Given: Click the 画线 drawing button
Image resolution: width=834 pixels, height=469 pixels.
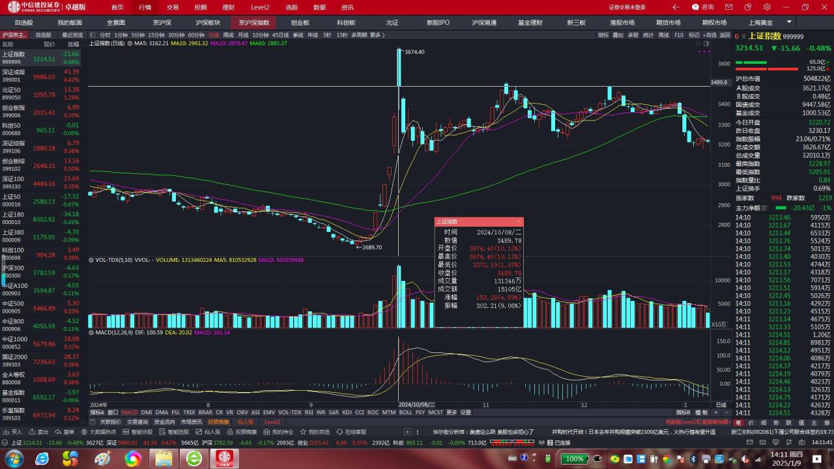Looking at the screenshot, I should coord(664,35).
